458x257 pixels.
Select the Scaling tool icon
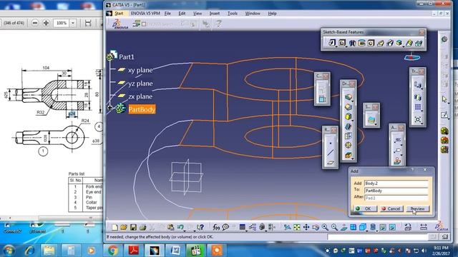(x=418, y=119)
